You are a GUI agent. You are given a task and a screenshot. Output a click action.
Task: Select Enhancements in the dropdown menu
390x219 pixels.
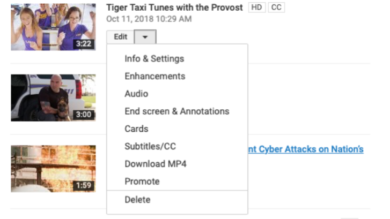pos(154,76)
